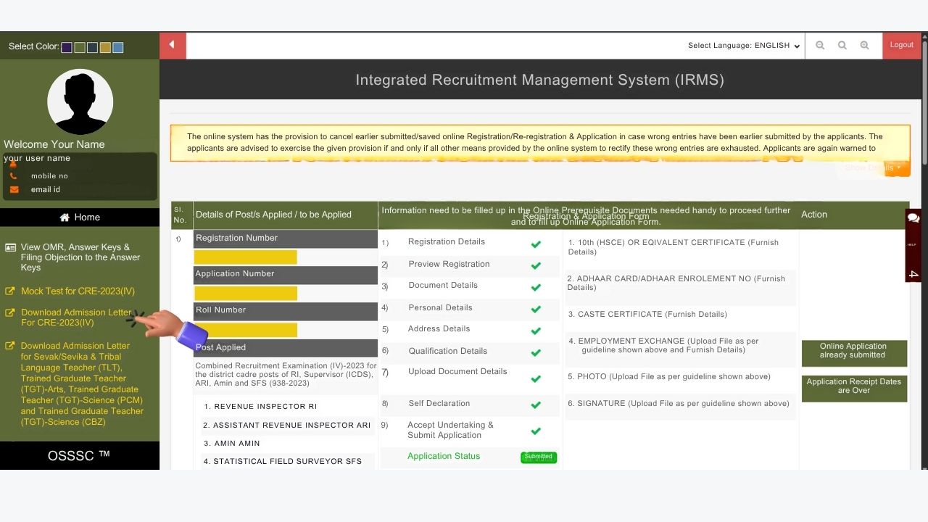Click the Logout button
The image size is (928, 522).
(x=902, y=45)
